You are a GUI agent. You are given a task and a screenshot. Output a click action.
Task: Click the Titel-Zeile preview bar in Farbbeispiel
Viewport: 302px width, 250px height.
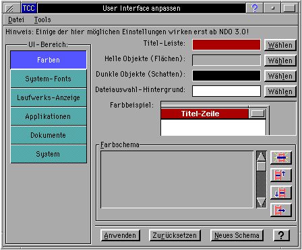(204, 114)
